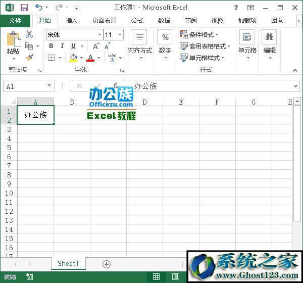This screenshot has width=303, height=283.
Task: Click the Cut scissors icon
Action: [29, 34]
